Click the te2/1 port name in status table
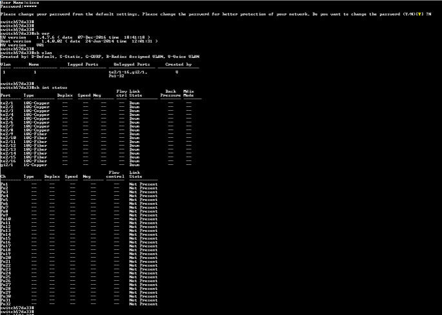The height and width of the screenshot is (315, 442). pyautogui.click(x=6, y=103)
